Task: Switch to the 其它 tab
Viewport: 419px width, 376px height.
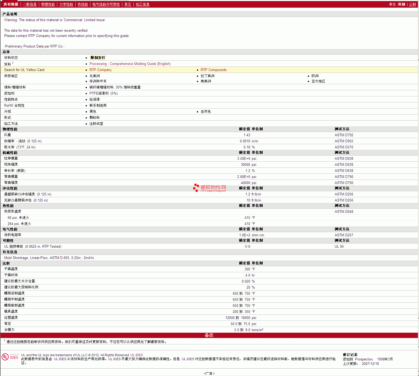Action: [128, 4]
